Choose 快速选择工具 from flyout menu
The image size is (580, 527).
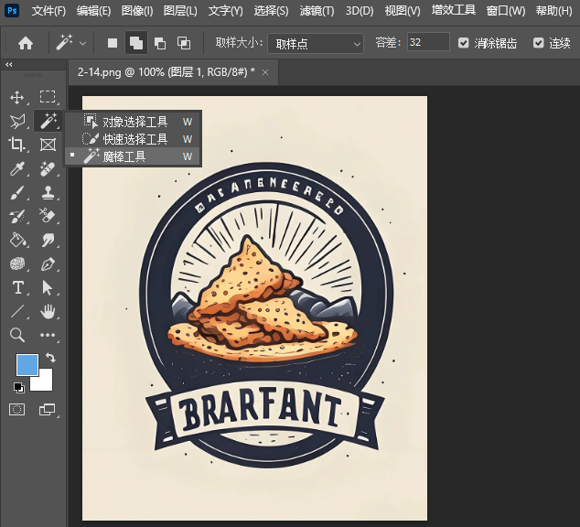pos(134,139)
